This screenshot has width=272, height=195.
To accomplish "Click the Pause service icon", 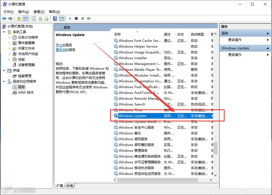I will tap(83, 18).
